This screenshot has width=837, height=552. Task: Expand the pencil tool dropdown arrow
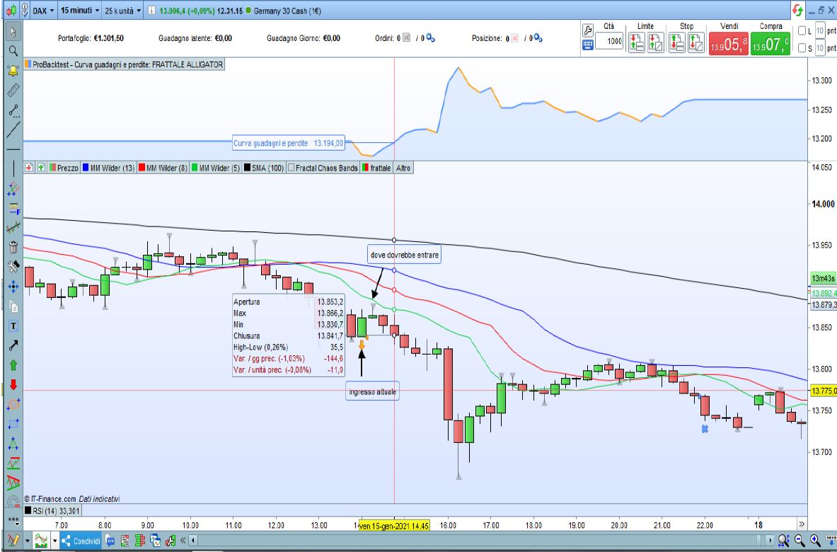pyautogui.click(x=27, y=541)
